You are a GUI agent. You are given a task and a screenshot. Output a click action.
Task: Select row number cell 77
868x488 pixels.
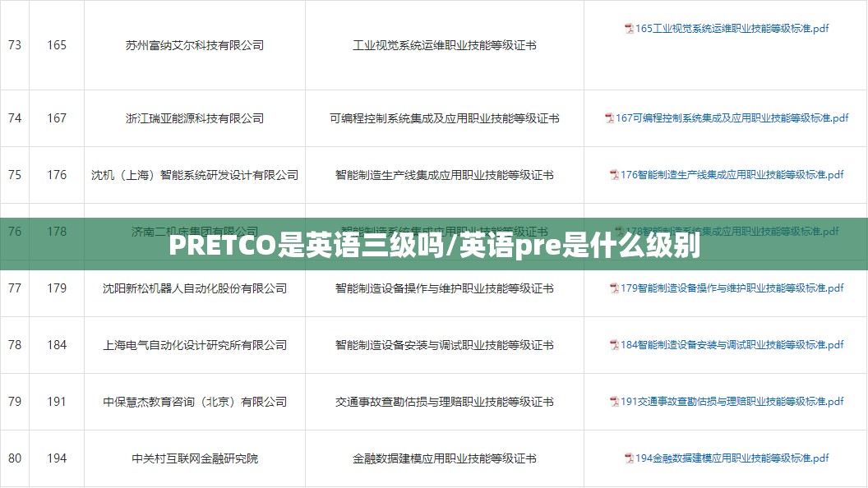15,289
